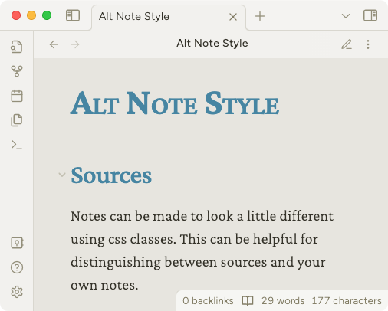Click the macOS green fullscreen button
Viewport: 388px width, 311px height.
[47, 15]
